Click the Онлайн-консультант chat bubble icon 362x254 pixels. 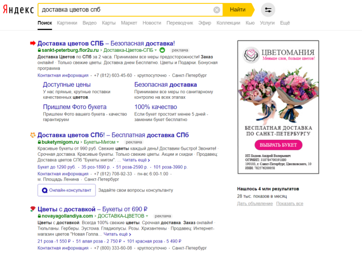(45, 190)
